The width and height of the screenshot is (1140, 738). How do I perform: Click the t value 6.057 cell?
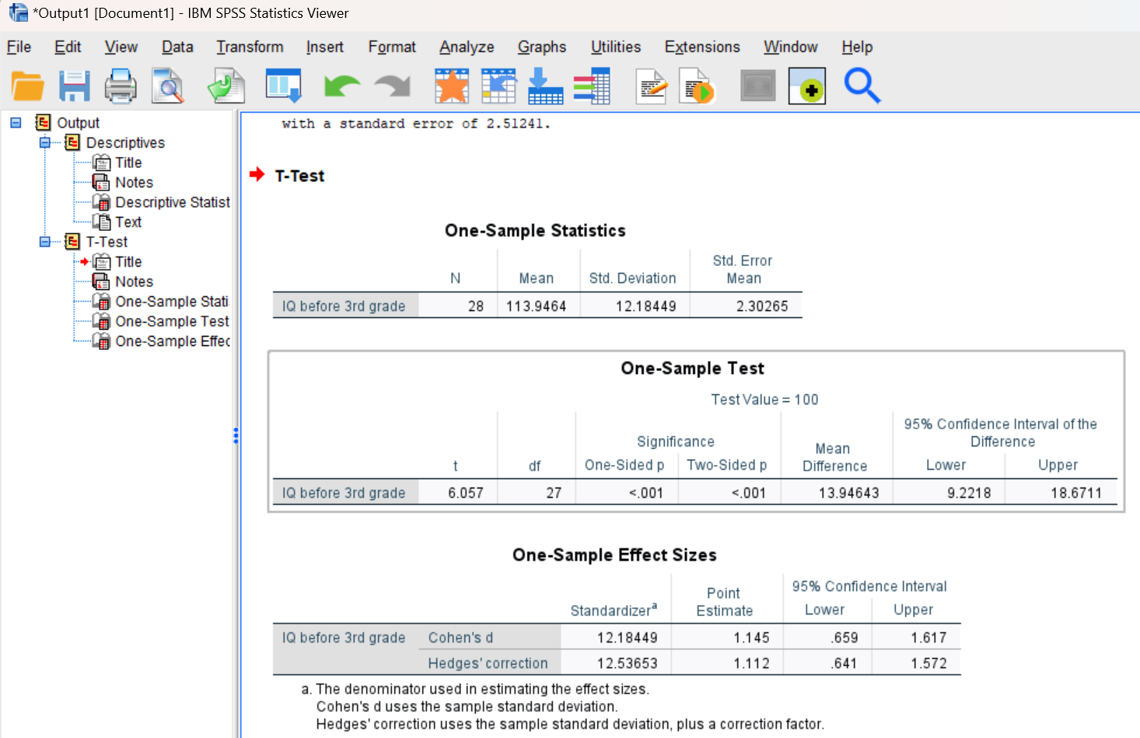pos(465,493)
